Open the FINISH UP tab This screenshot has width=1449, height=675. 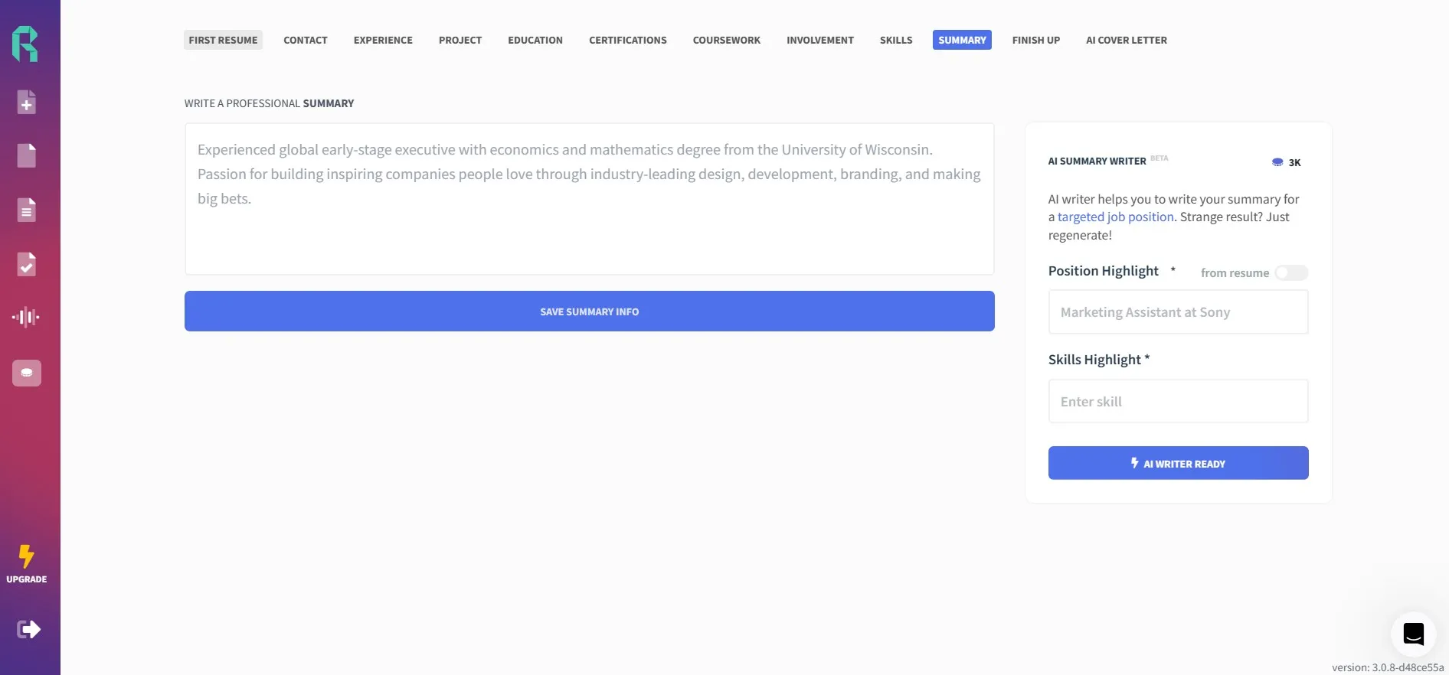(x=1035, y=40)
